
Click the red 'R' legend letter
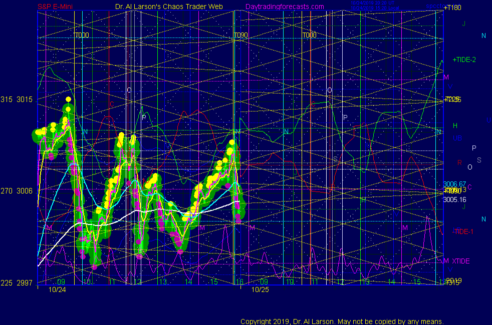coord(459,163)
